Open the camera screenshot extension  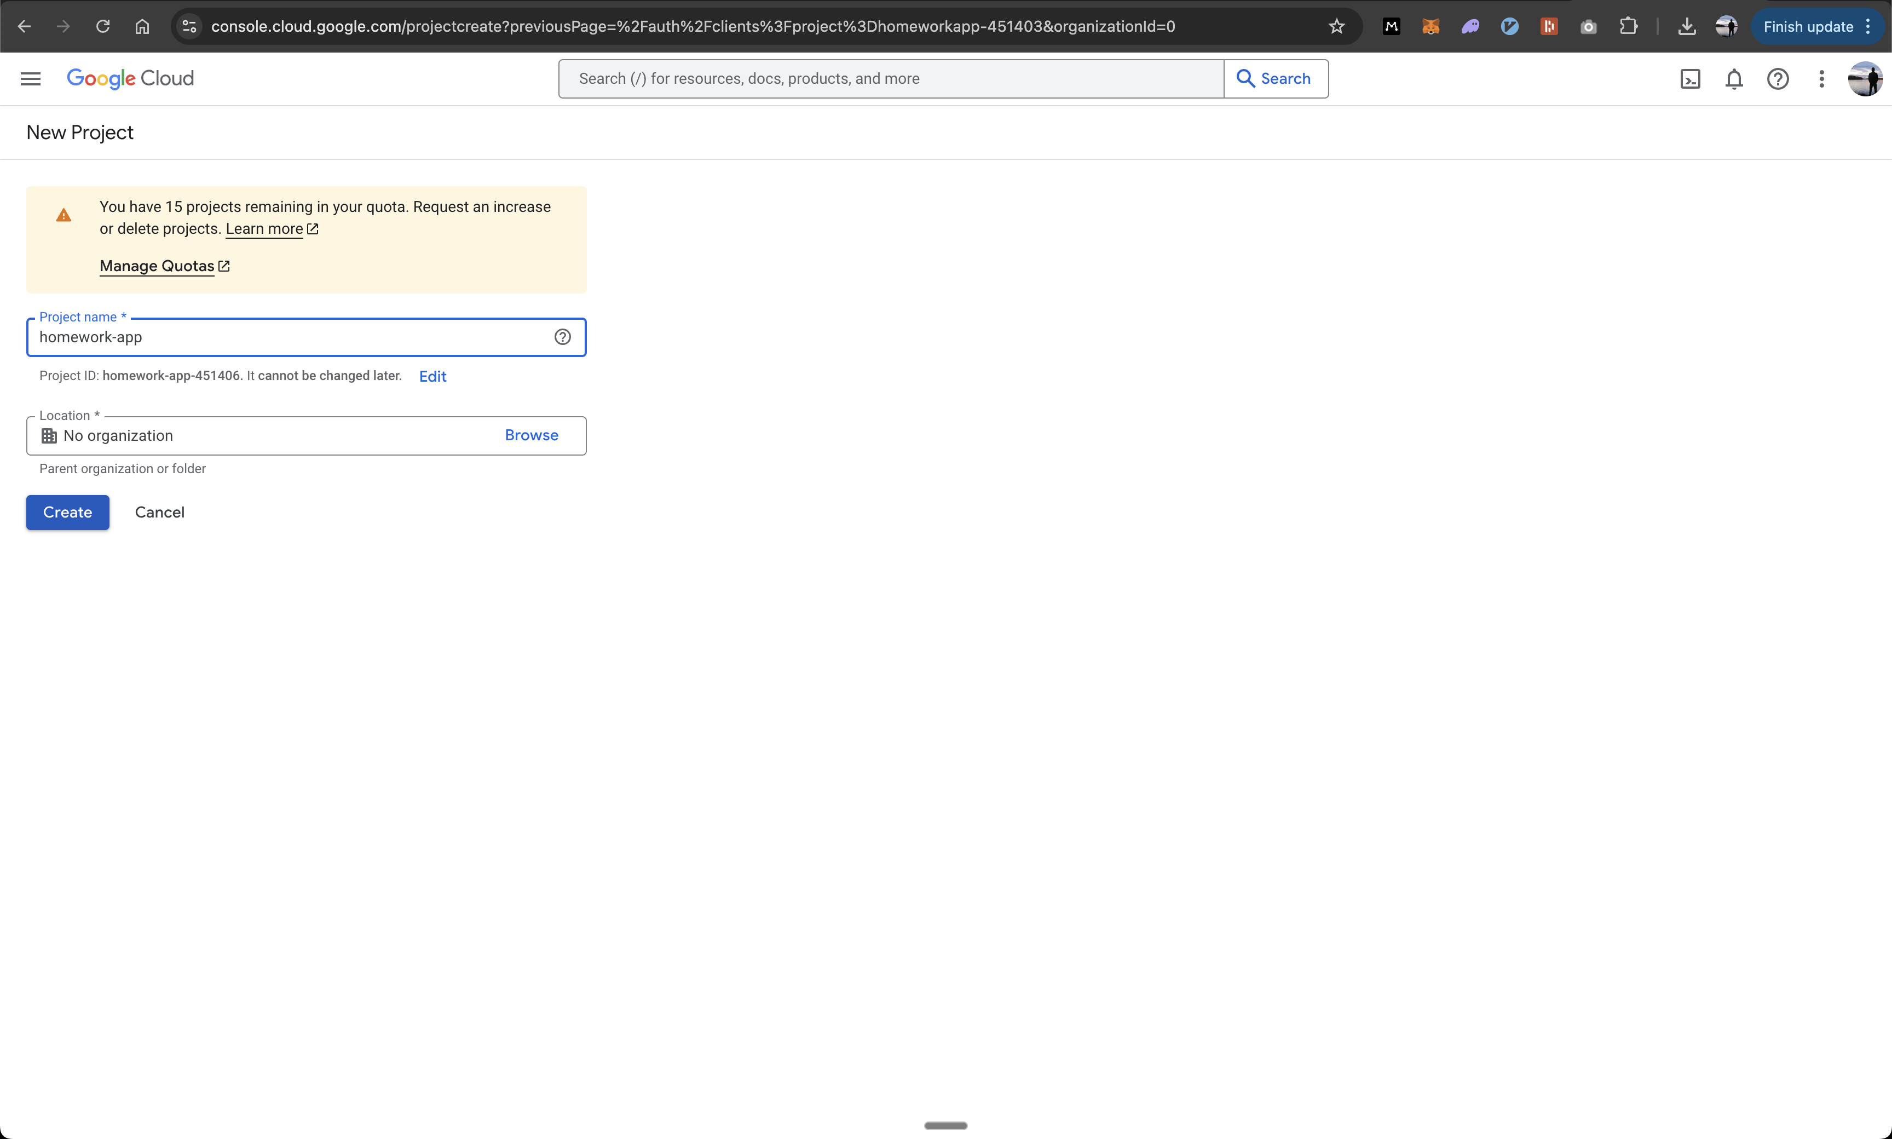pos(1589,26)
